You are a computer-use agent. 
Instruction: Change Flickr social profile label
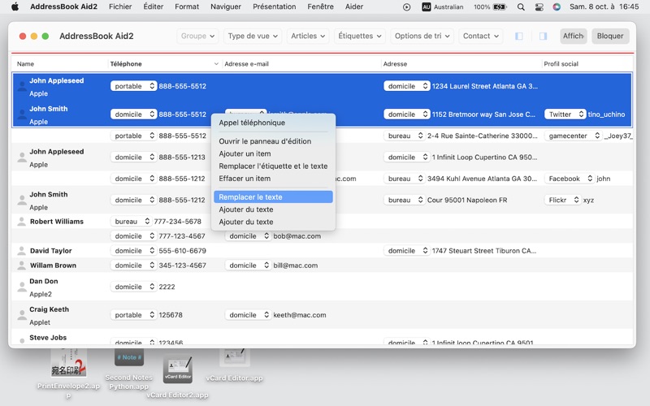(x=562, y=200)
